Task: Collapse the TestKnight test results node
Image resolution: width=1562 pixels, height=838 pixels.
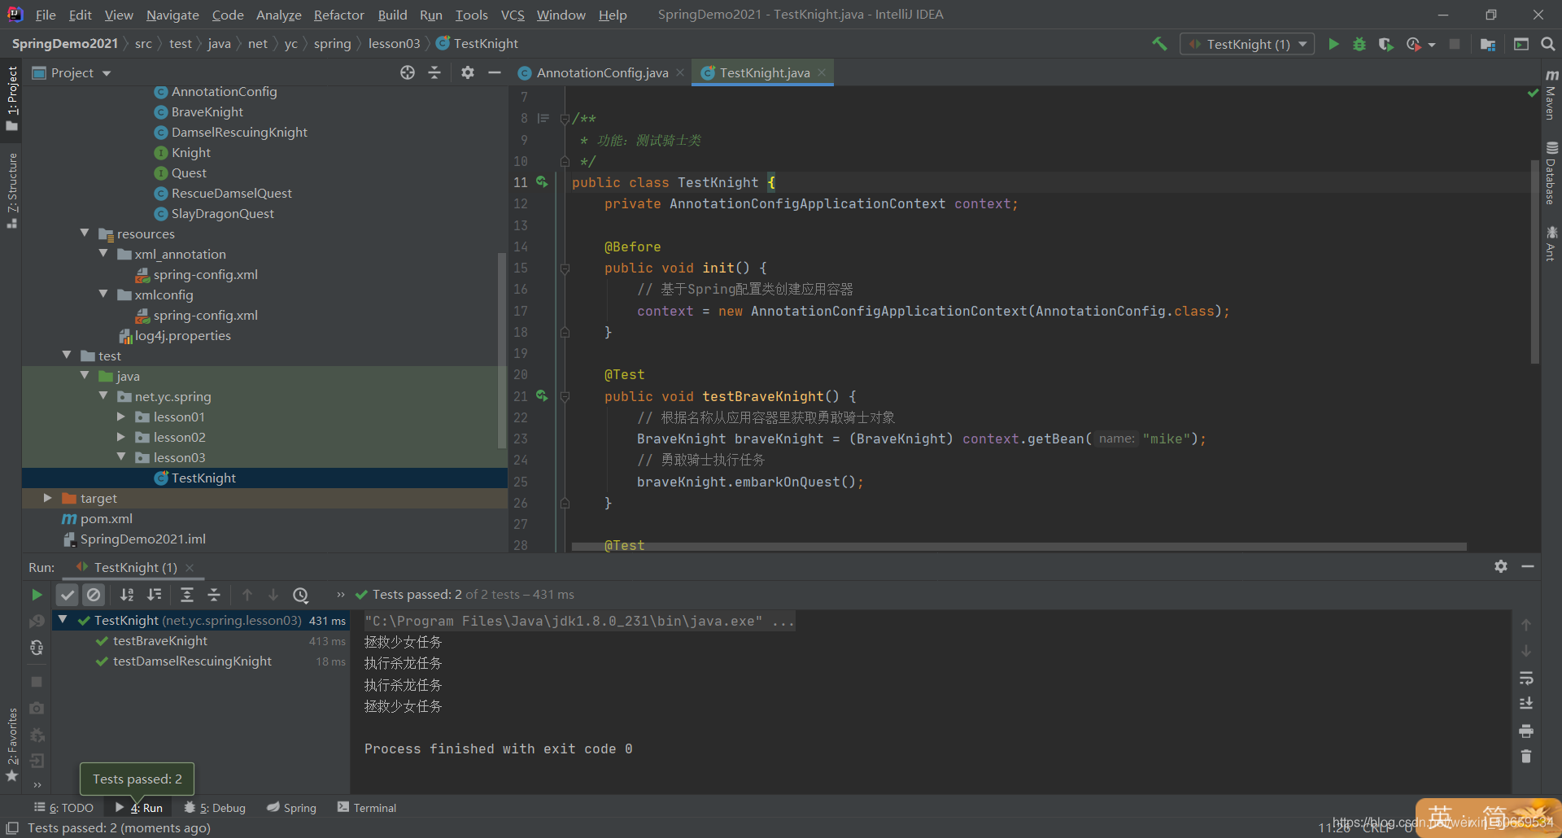Action: click(63, 620)
